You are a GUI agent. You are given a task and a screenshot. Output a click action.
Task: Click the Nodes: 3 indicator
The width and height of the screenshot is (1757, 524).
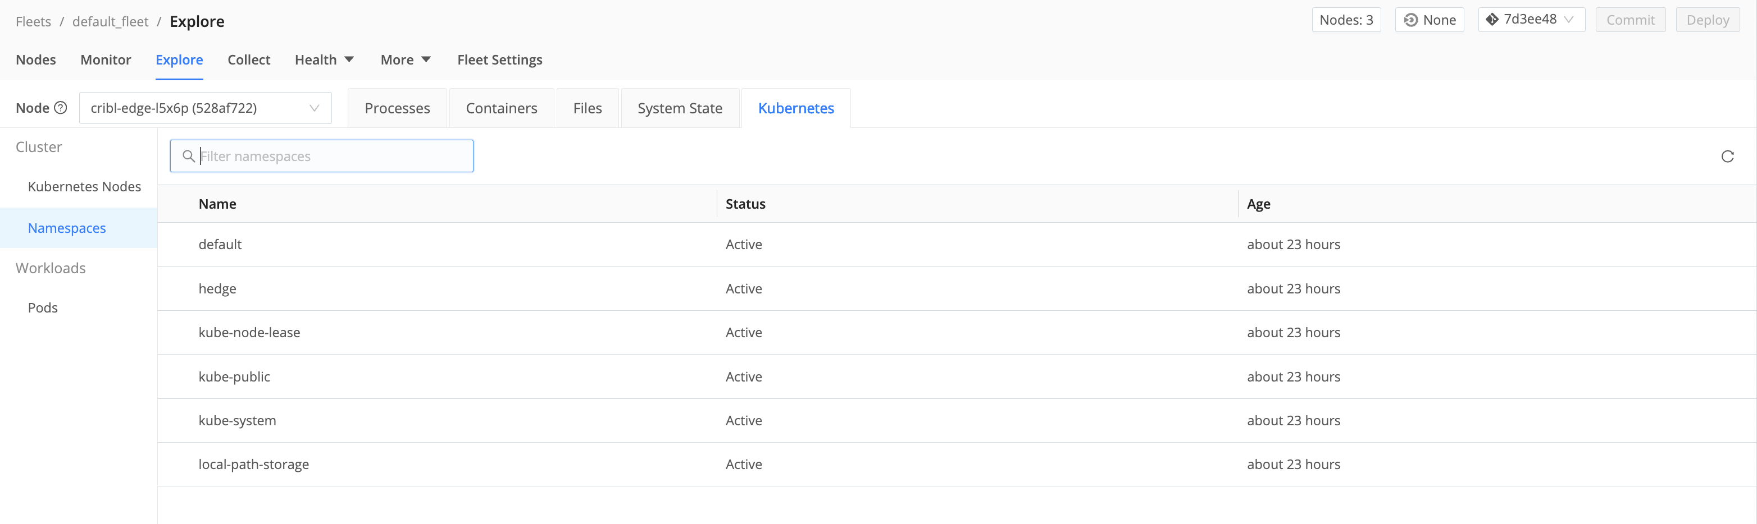tap(1346, 19)
